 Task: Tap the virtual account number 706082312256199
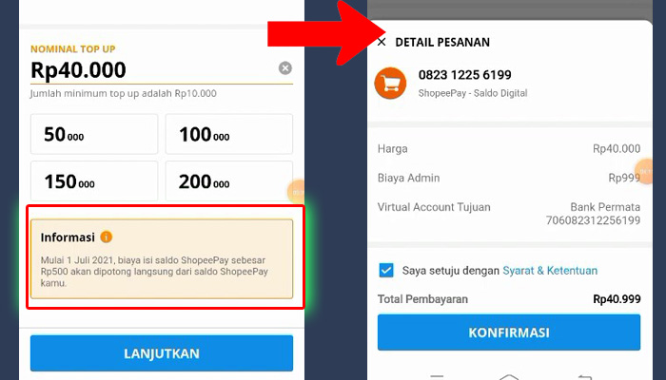[x=593, y=220]
